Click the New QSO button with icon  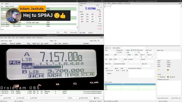click(7, 98)
